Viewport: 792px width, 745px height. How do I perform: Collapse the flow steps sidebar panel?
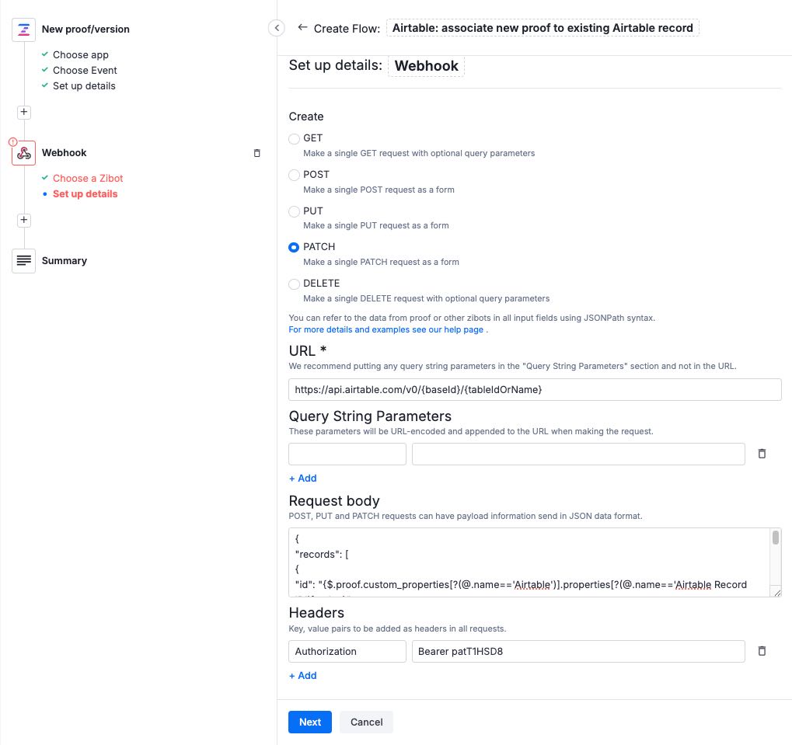point(277,27)
